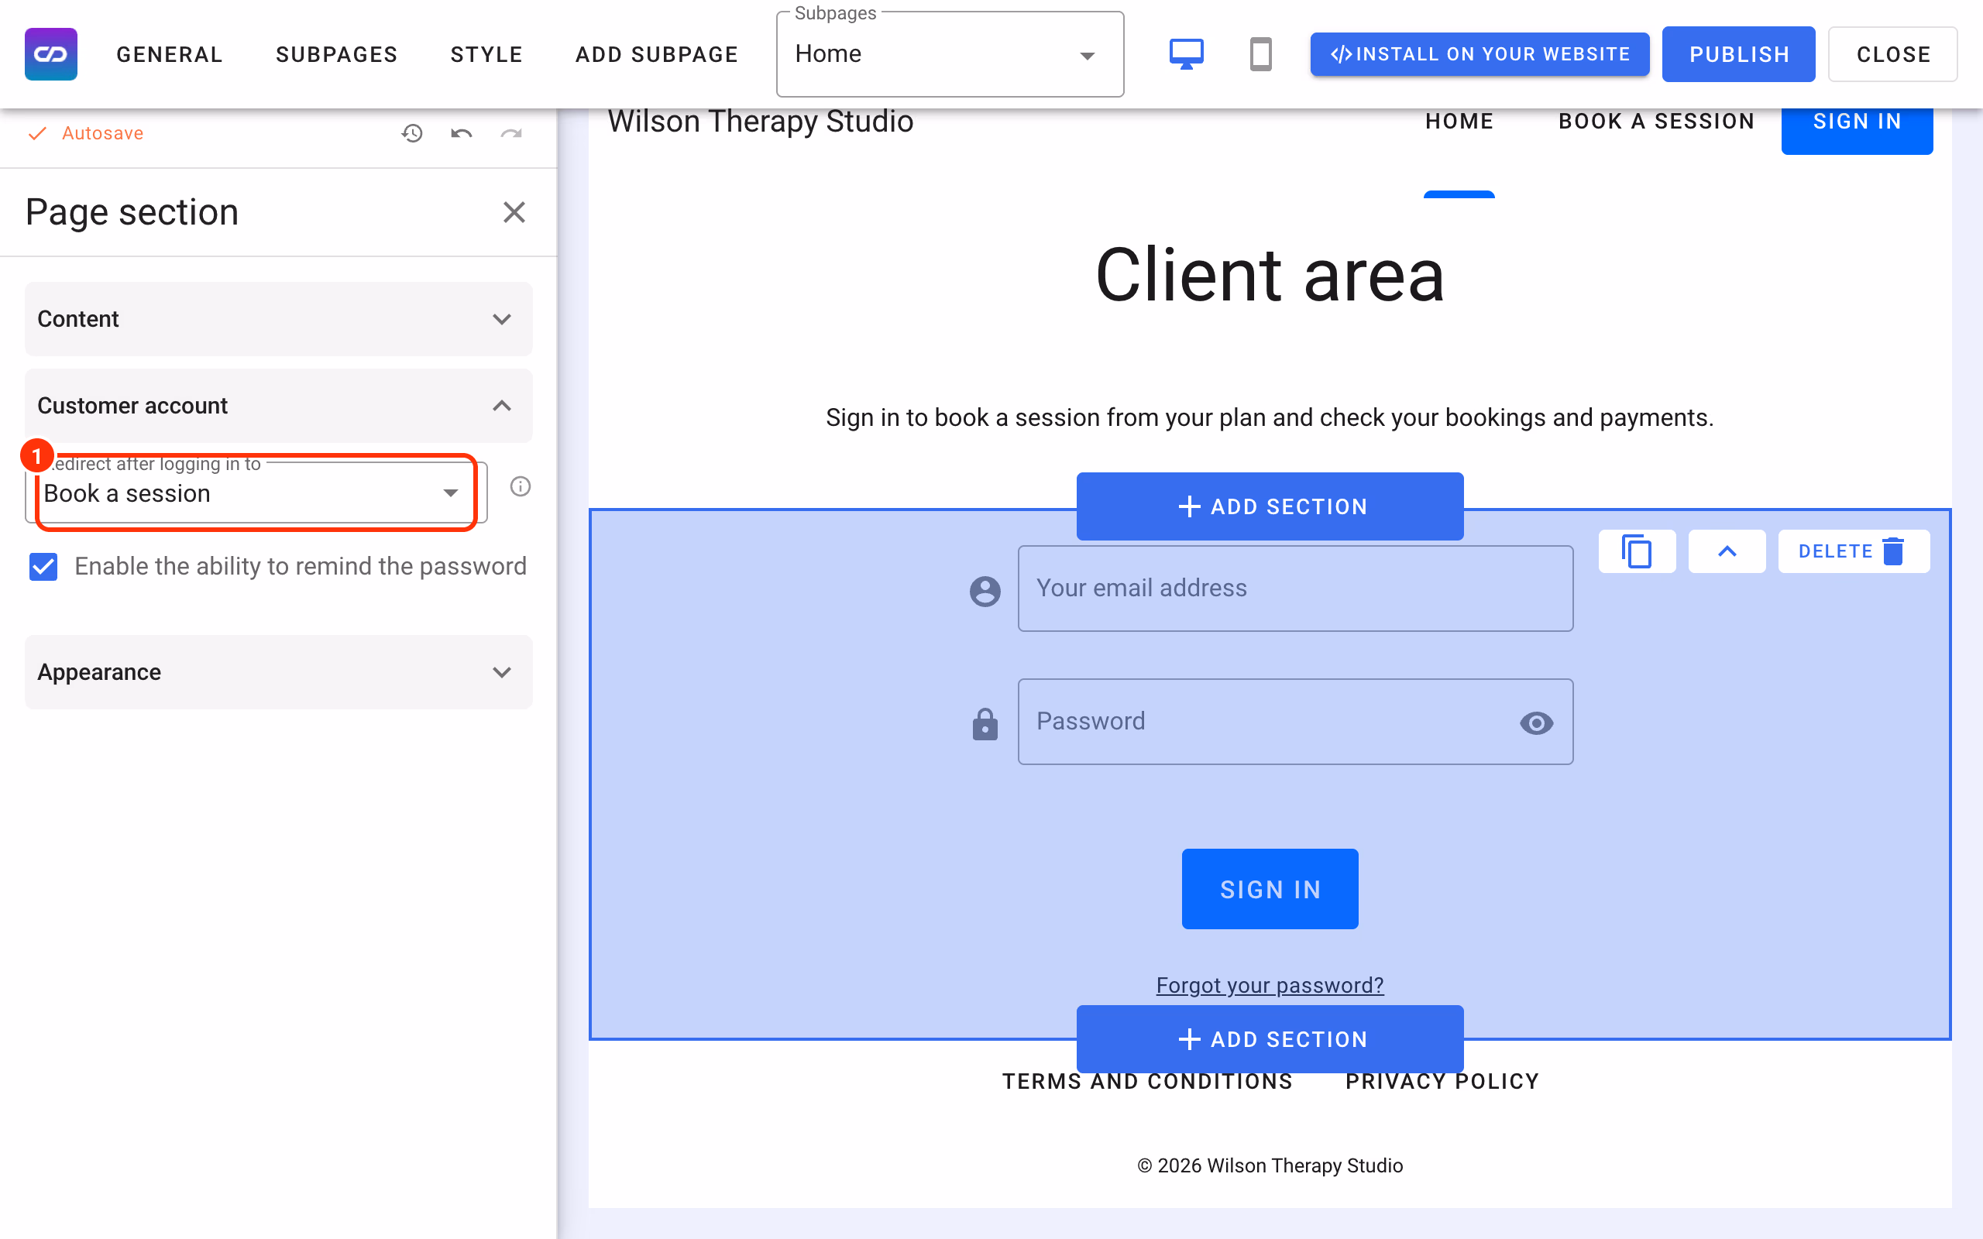Open the General menu
Screen dimensions: 1983x1239
click(x=170, y=54)
